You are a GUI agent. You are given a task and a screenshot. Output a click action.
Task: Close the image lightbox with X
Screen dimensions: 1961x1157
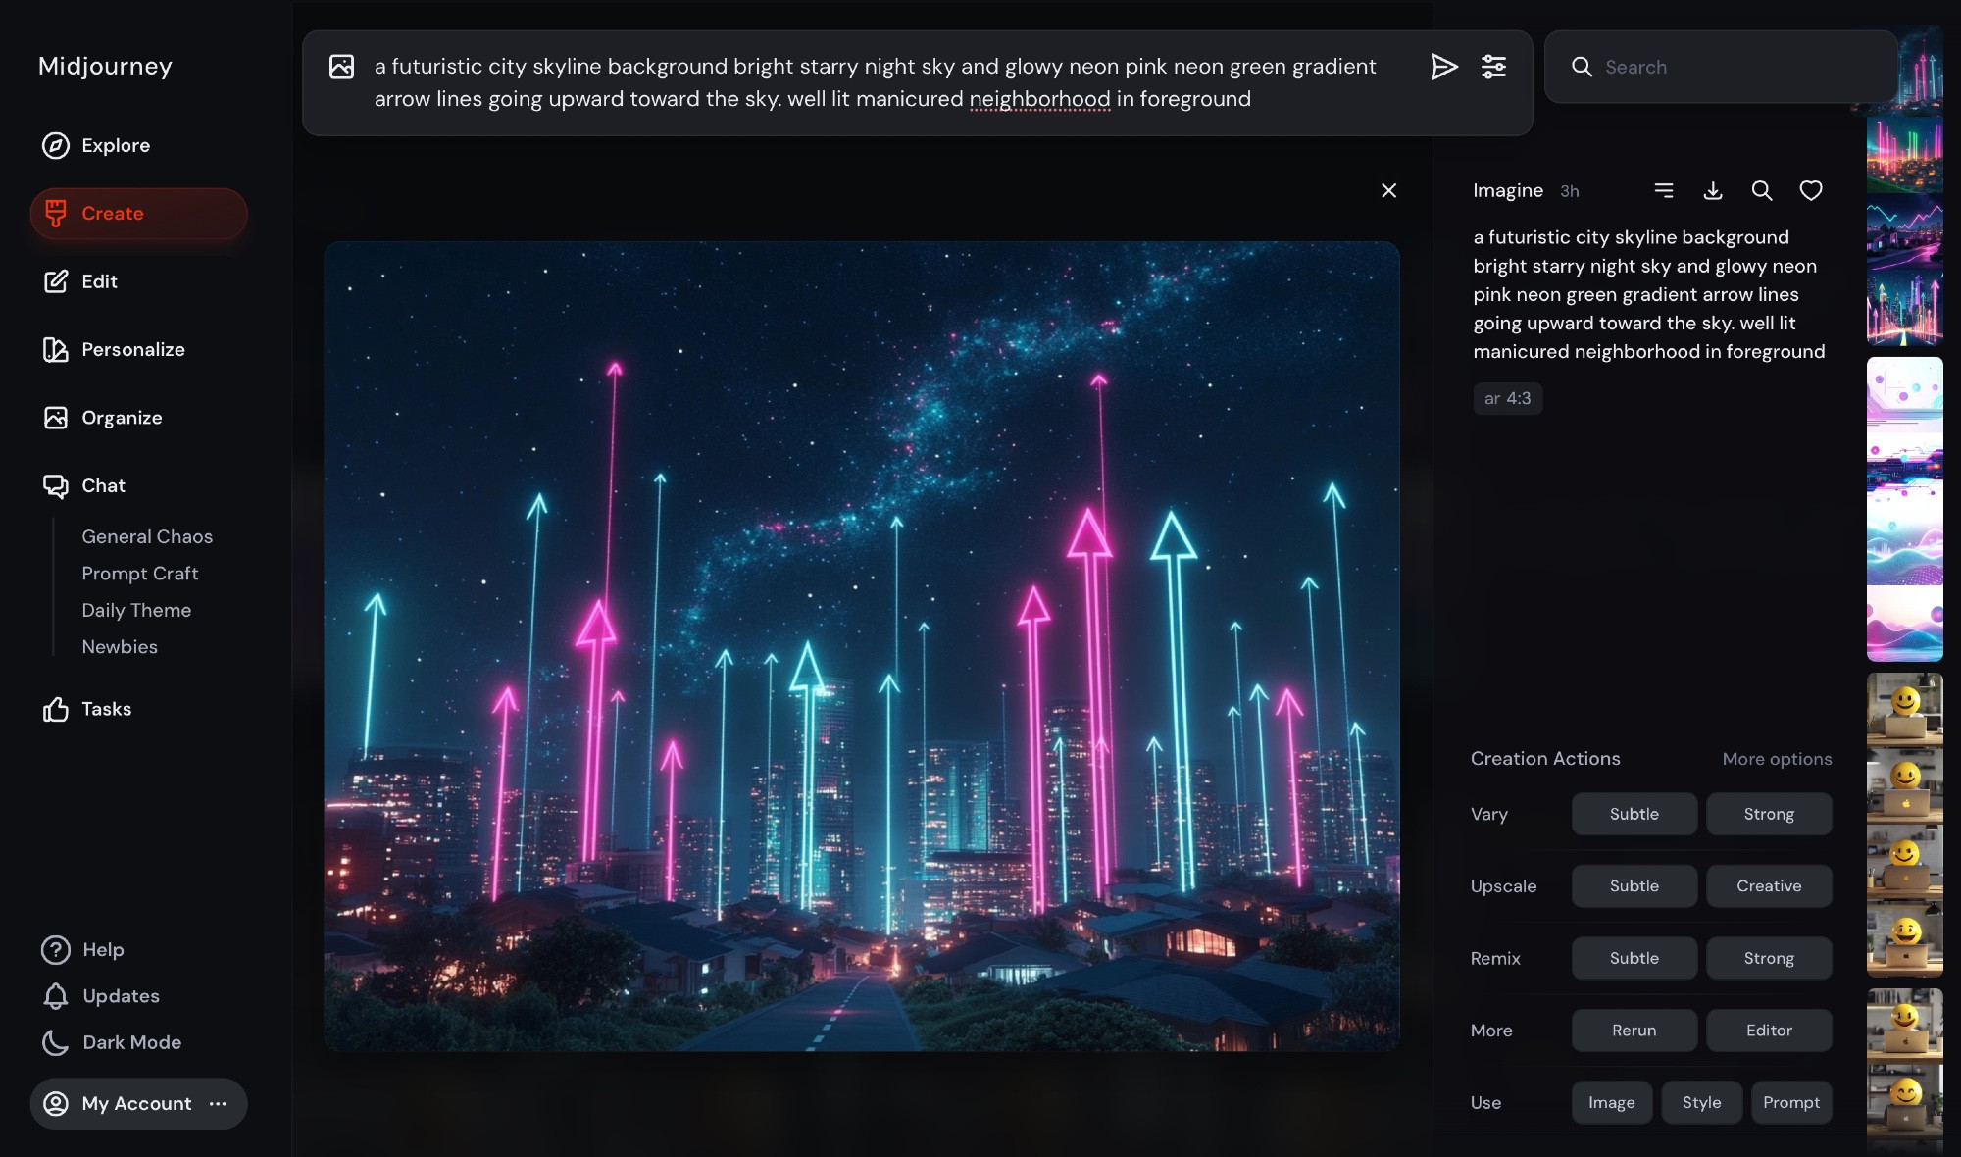point(1388,190)
